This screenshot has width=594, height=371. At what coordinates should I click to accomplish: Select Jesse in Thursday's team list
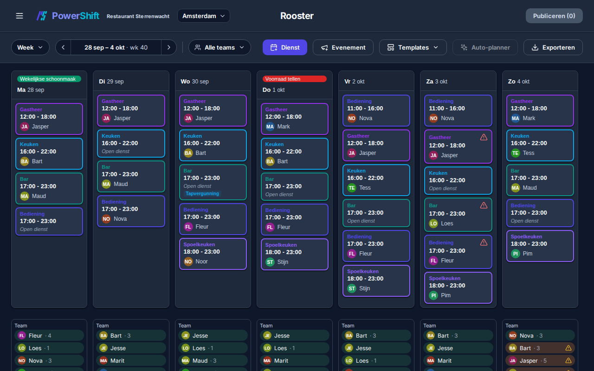(x=295, y=335)
